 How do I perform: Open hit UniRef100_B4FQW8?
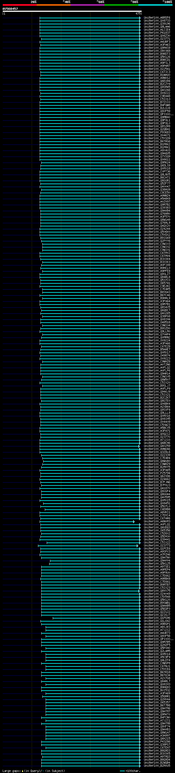(157, 105)
